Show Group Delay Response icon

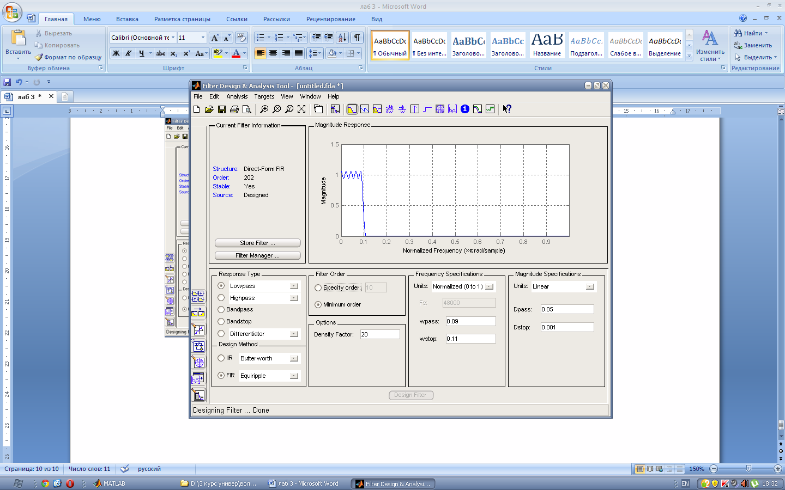[x=390, y=109]
